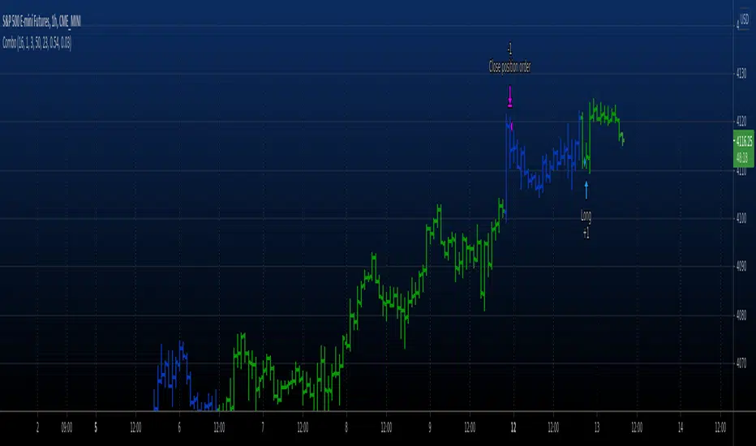Viewport: 756px width, 446px height.
Task: Click the magenta close-position arrow marker
Action: click(510, 96)
